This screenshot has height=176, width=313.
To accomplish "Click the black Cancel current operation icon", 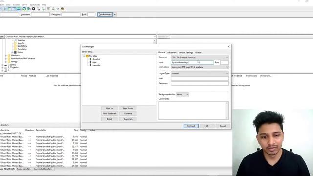I will point(34,9).
